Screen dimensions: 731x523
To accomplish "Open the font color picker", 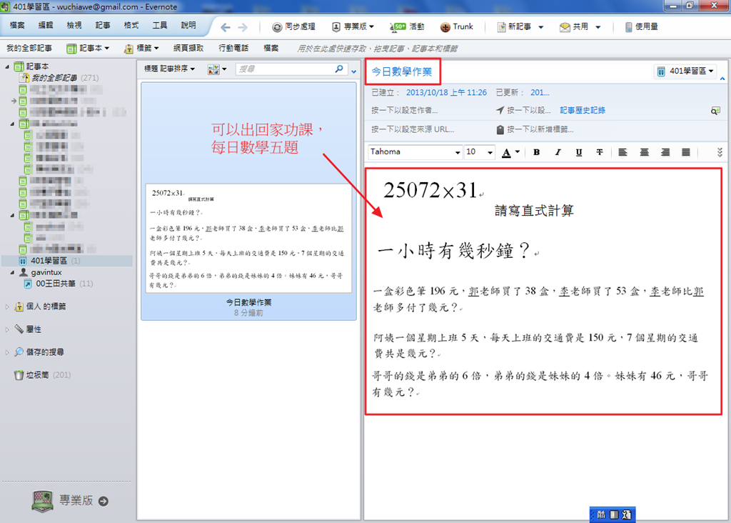I will pyautogui.click(x=510, y=152).
